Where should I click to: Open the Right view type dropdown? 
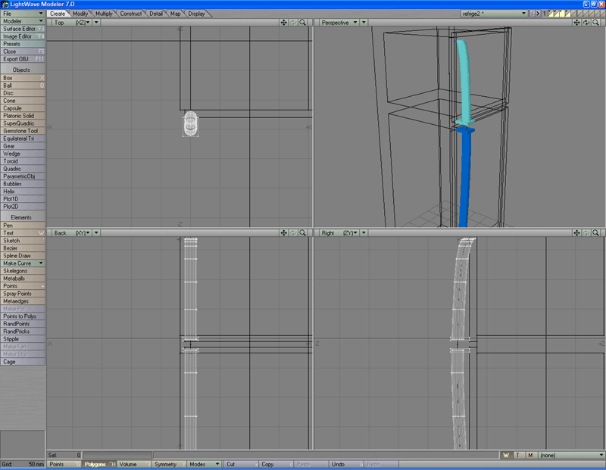[x=339, y=233]
